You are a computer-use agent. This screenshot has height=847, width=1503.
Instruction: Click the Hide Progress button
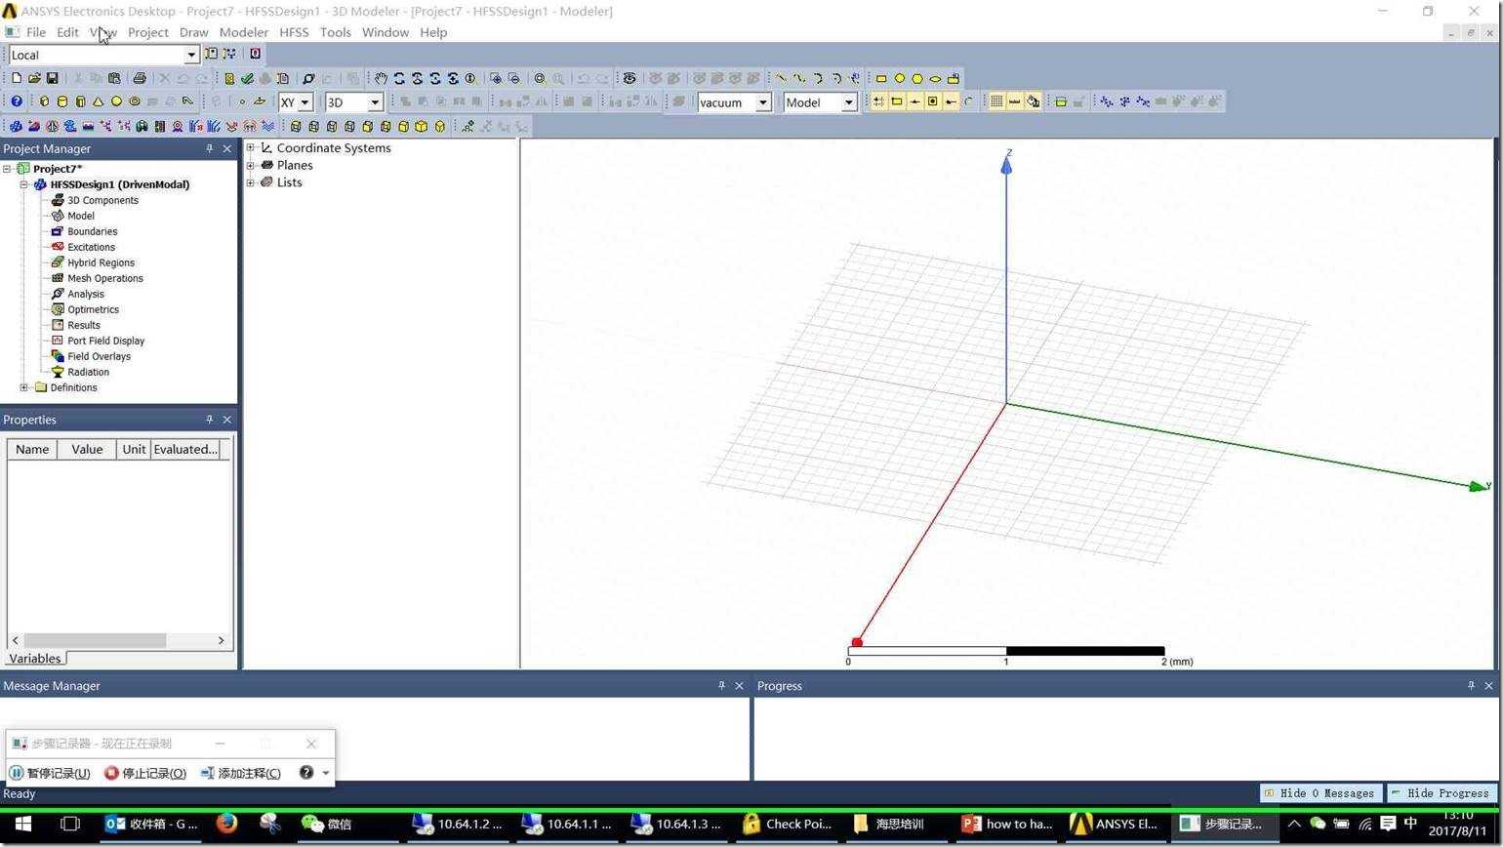[x=1441, y=793]
